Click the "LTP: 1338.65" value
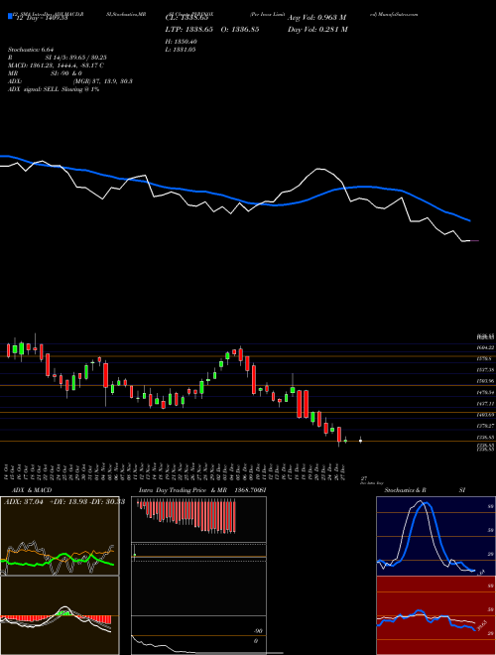Image resolution: width=496 pixels, height=655 pixels. (x=190, y=30)
